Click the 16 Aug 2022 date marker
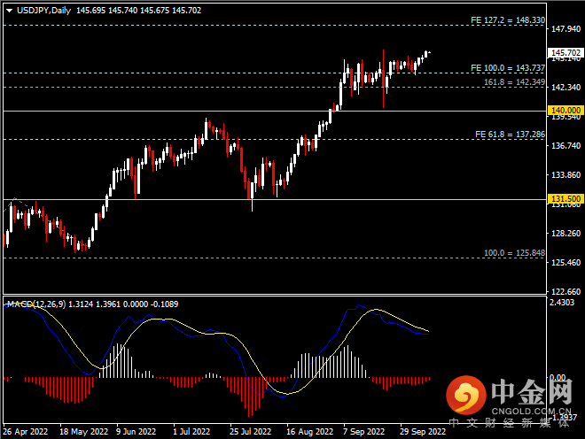Image resolution: width=585 pixels, height=439 pixels. [309, 432]
